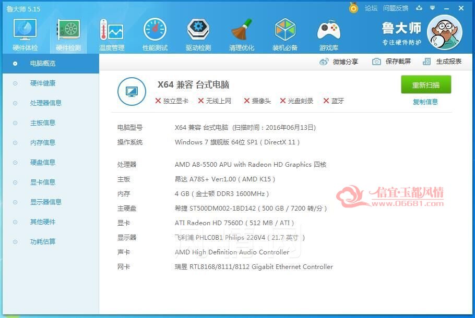
Task: Click the 蓝牙 feature indicator
Action: [334, 101]
